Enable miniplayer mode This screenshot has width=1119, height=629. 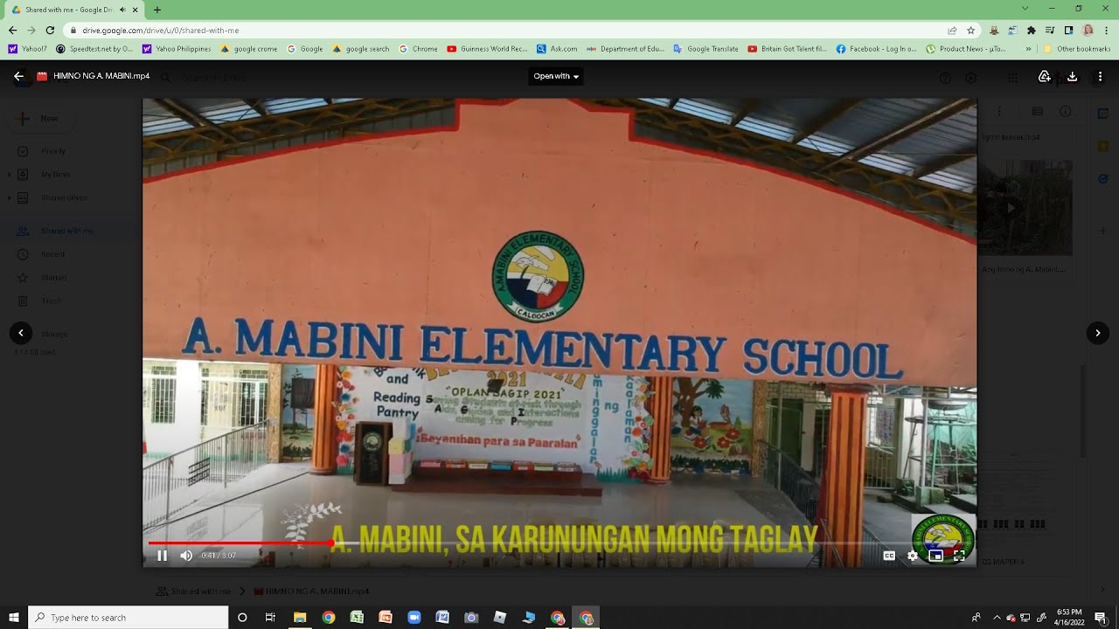click(935, 556)
